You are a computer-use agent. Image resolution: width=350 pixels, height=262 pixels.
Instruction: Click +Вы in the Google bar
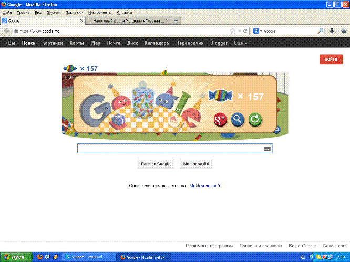click(x=11, y=43)
